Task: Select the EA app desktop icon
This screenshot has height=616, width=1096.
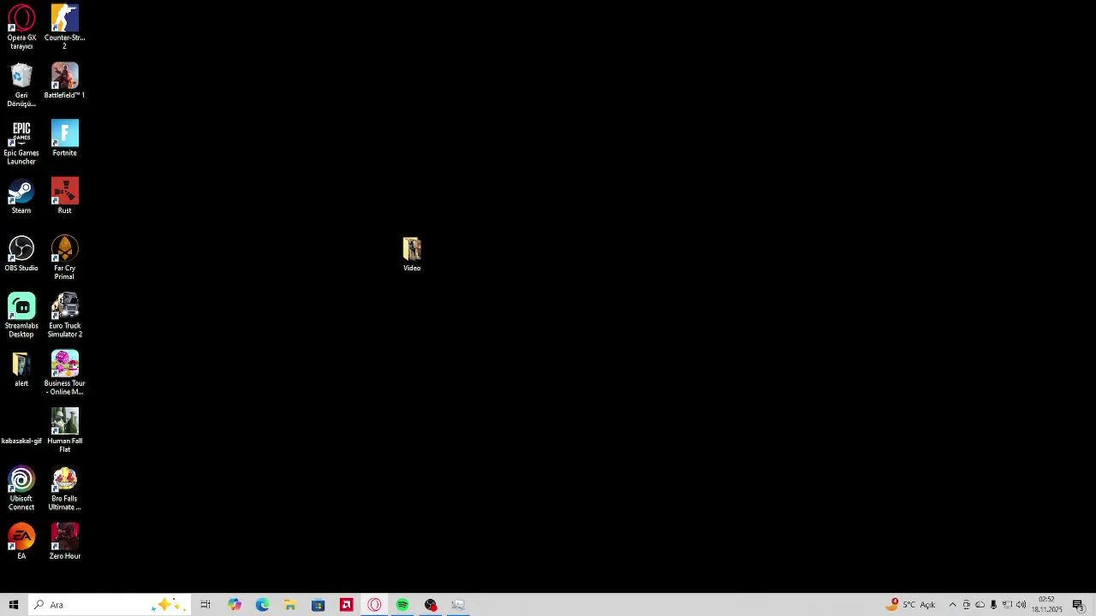Action: (x=21, y=542)
